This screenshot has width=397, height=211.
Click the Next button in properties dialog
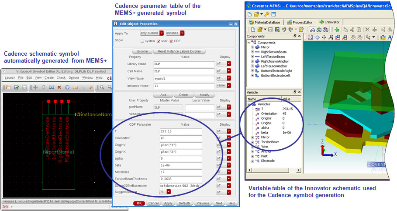219,203
